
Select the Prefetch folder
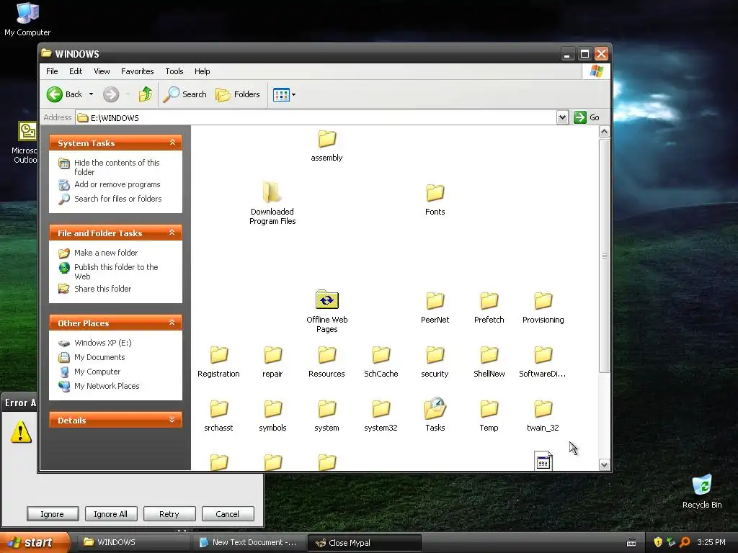coord(489,307)
